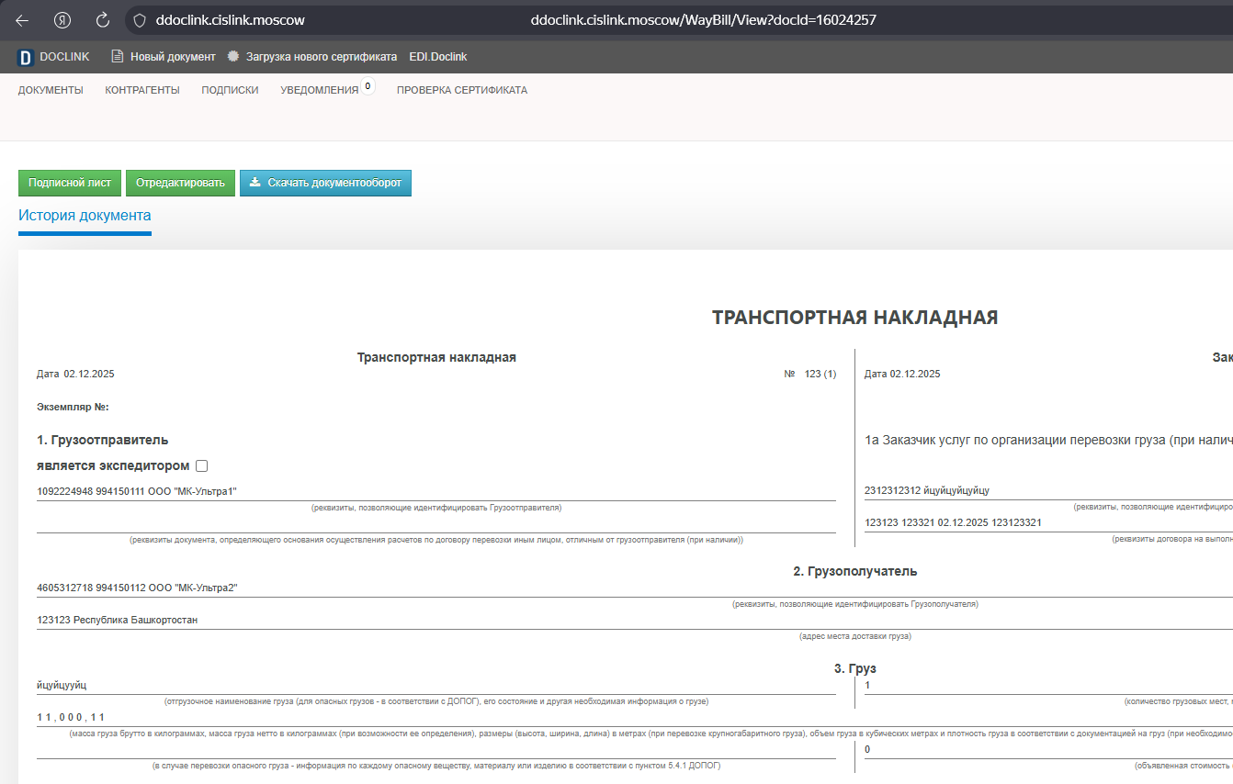The width and height of the screenshot is (1233, 784).
Task: Click the cargo mass value 11,000,11
Action: pos(71,717)
